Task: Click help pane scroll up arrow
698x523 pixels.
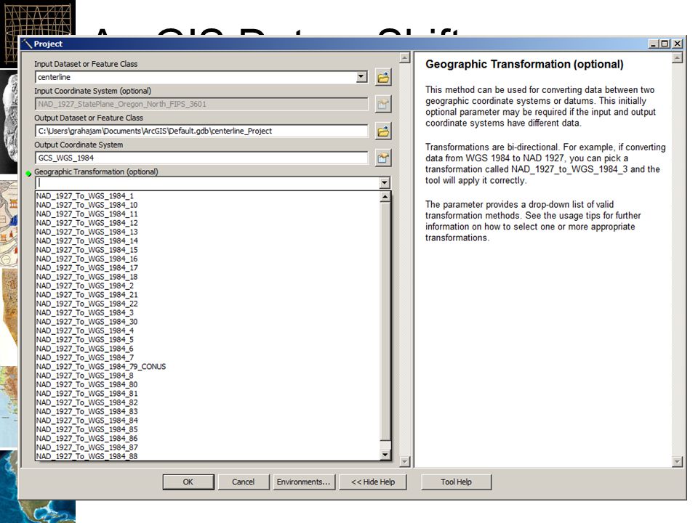Action: coord(677,58)
